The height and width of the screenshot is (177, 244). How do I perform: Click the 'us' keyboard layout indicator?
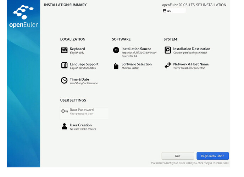173,11
